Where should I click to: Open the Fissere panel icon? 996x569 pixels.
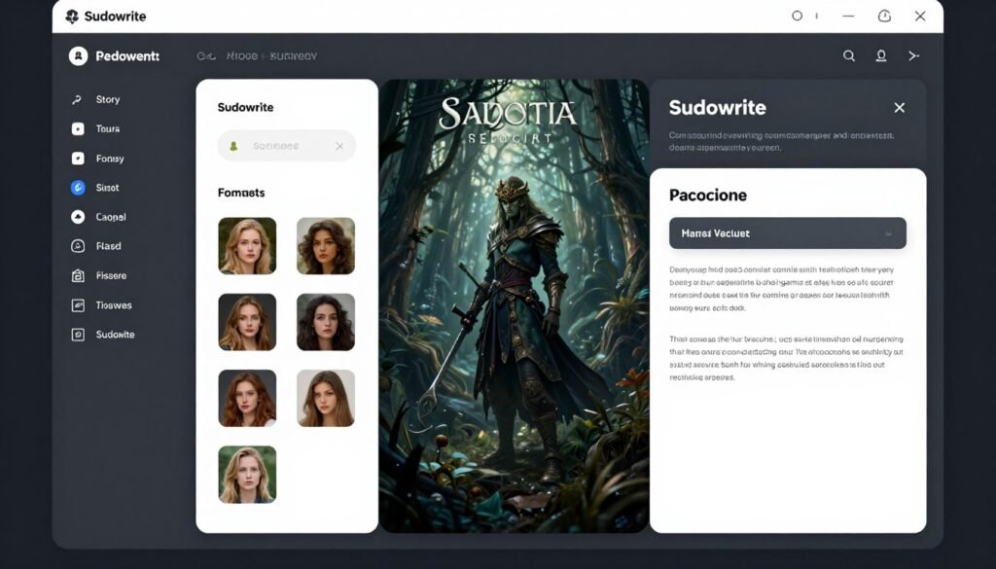(x=78, y=275)
